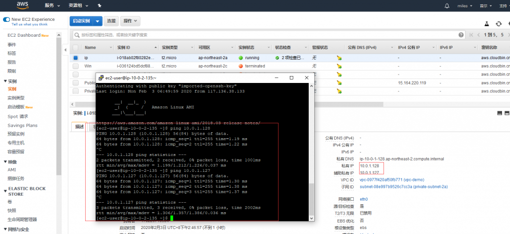Click the help icon in search bar

(460, 35)
